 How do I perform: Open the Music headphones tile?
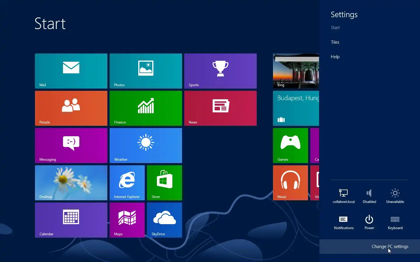click(290, 183)
